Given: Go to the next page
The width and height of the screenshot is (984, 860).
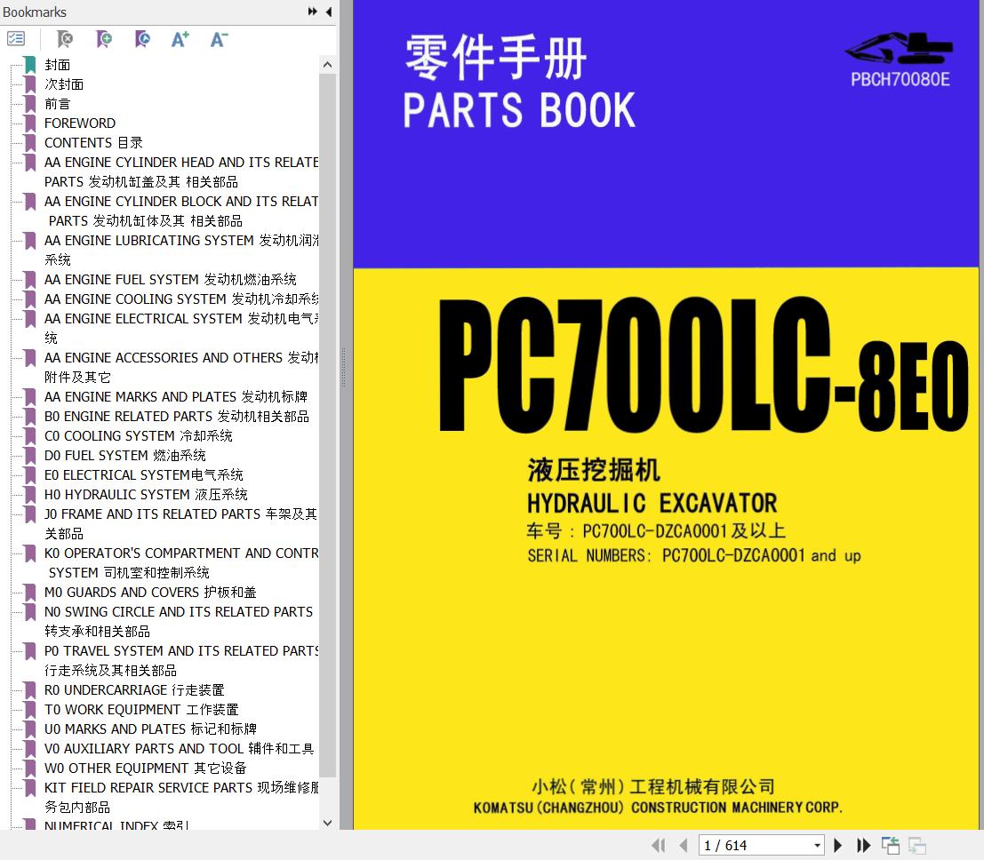Looking at the screenshot, I should (x=838, y=845).
